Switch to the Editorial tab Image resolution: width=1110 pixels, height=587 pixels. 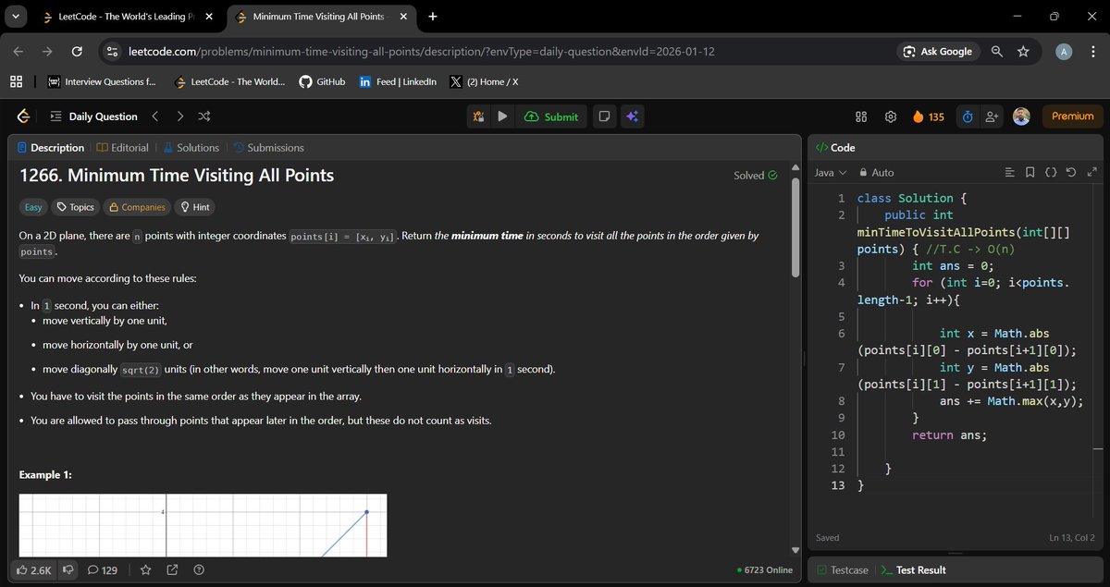click(x=123, y=148)
